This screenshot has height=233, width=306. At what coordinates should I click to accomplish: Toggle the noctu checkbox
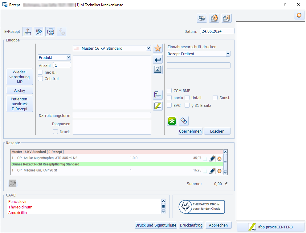coord(169,98)
